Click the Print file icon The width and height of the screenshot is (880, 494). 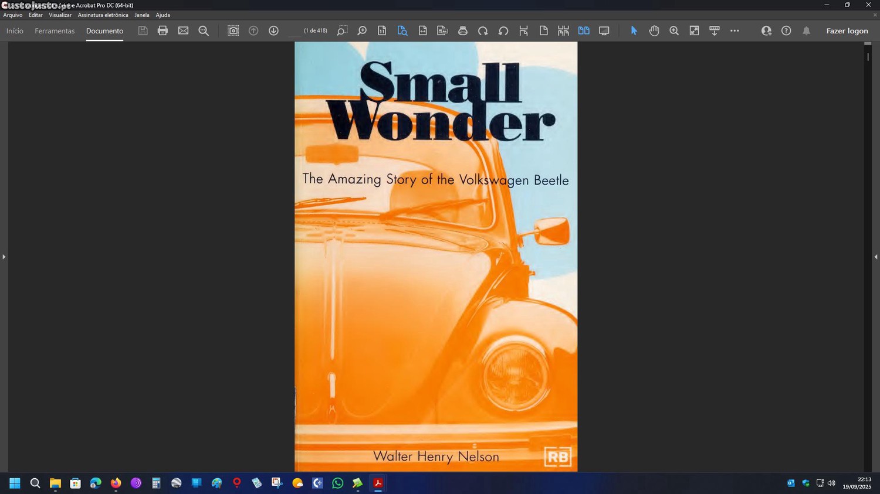pos(163,30)
